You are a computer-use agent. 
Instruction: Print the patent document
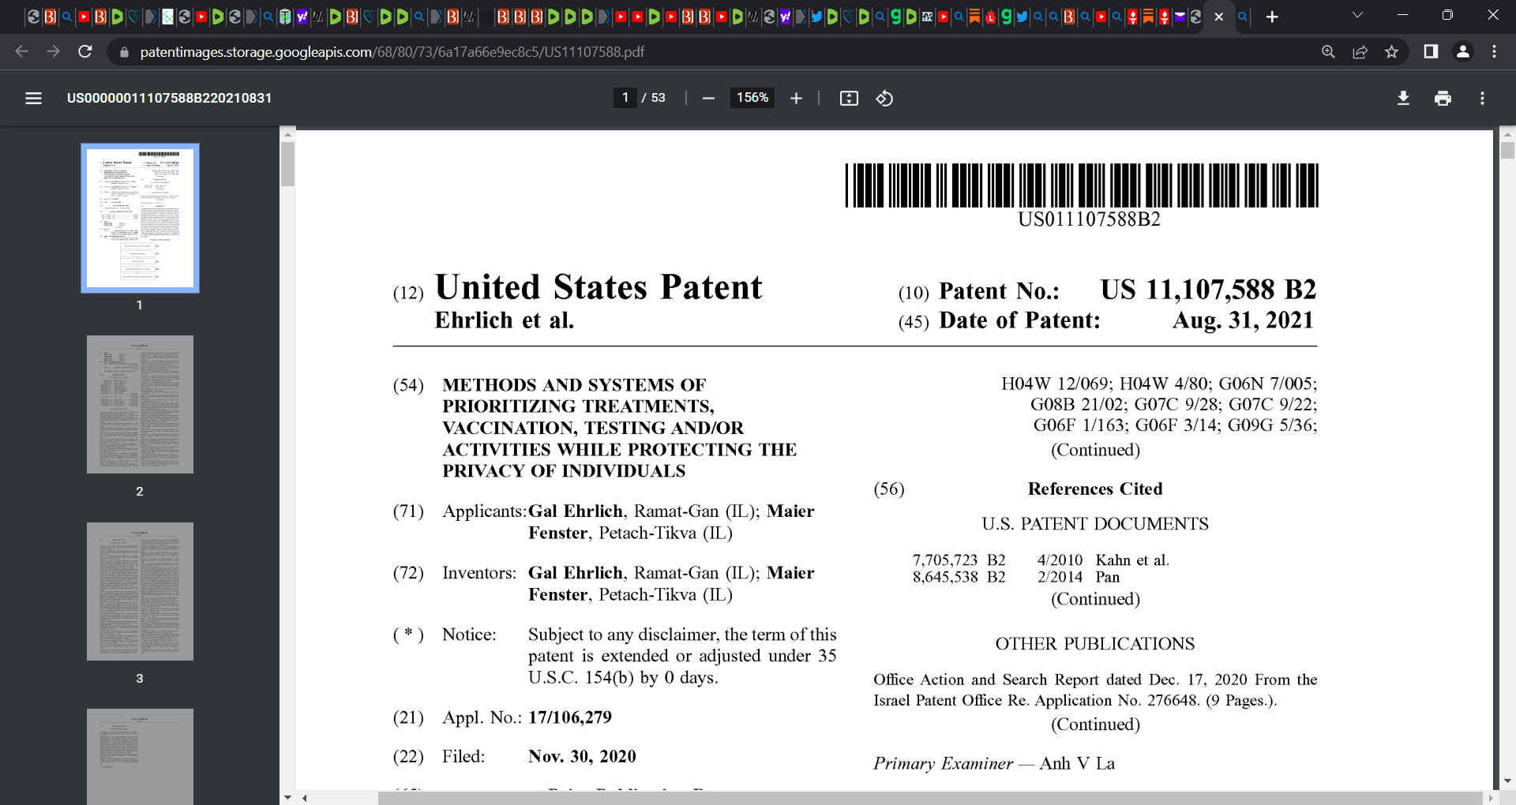(1443, 98)
